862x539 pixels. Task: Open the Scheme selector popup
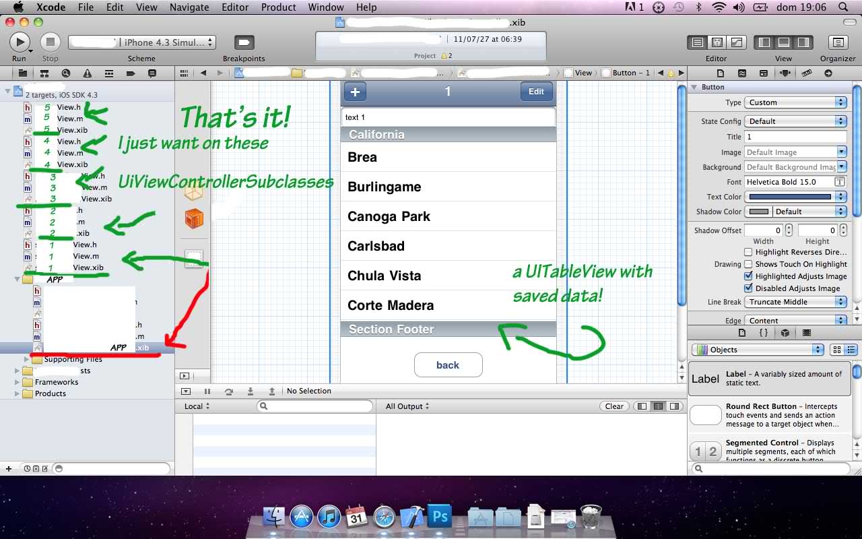tap(142, 42)
